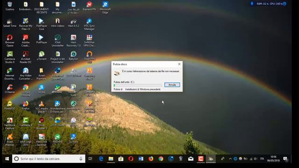Select the CCleaner desktop shortcut
Viewport: 299px width, 168px height.
click(10, 89)
